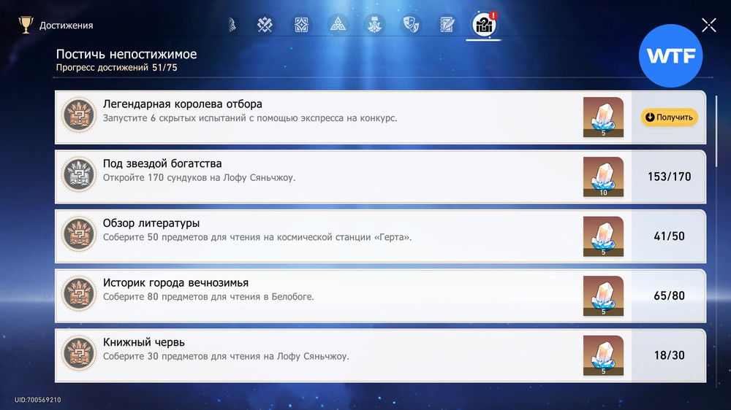Claim reward with the Получить button

tap(669, 117)
